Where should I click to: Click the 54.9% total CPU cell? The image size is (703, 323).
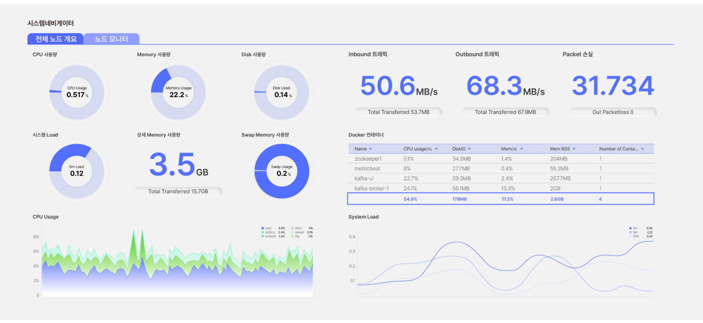410,199
